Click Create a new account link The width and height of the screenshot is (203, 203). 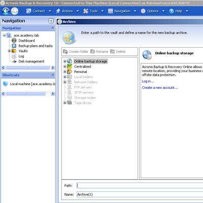point(160,88)
